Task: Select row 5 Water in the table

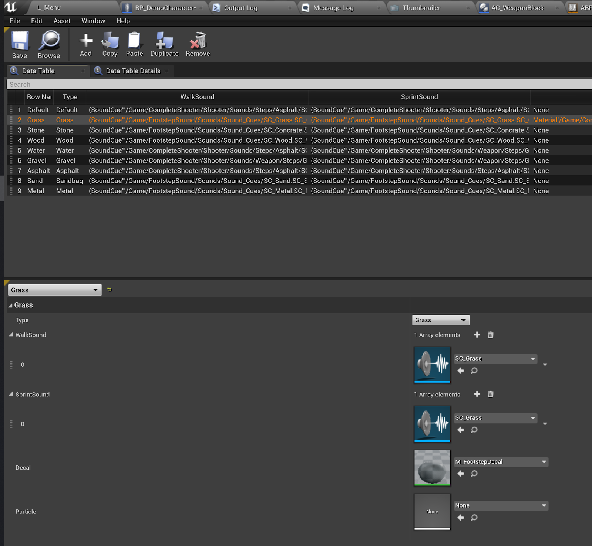Action: pos(299,150)
